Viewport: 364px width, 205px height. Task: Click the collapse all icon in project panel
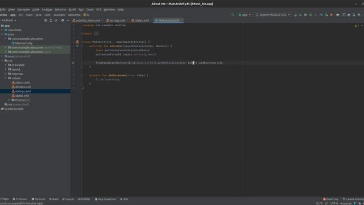pos(56,20)
